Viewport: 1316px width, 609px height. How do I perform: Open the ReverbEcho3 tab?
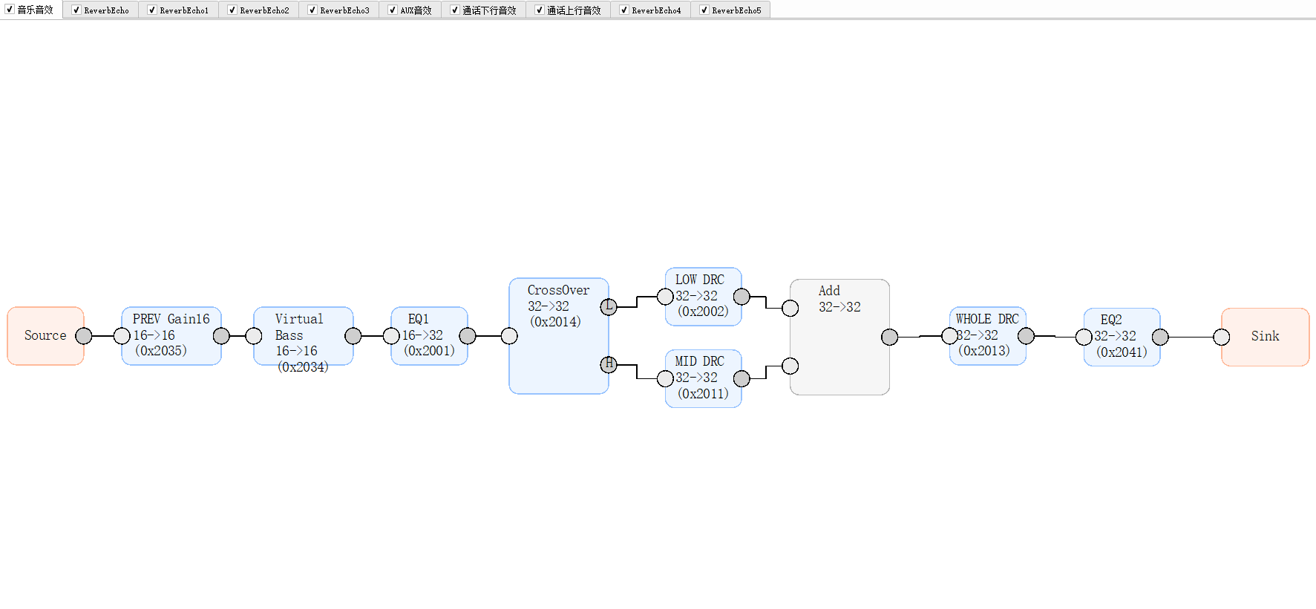[338, 10]
